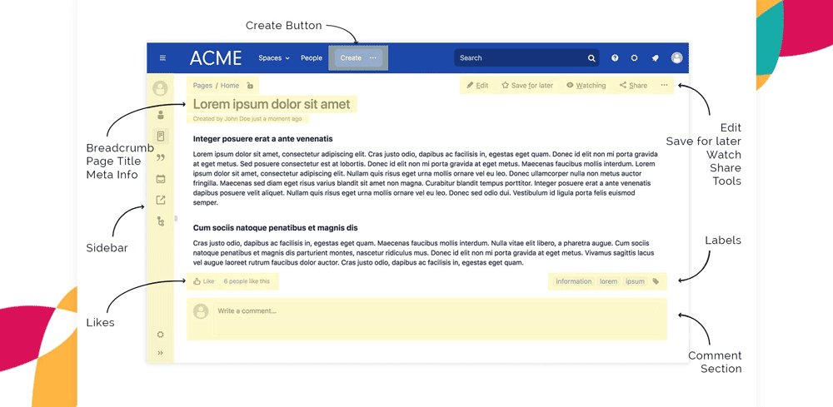The image size is (833, 407).
Task: Click the Write a comment field
Action: [x=439, y=319]
